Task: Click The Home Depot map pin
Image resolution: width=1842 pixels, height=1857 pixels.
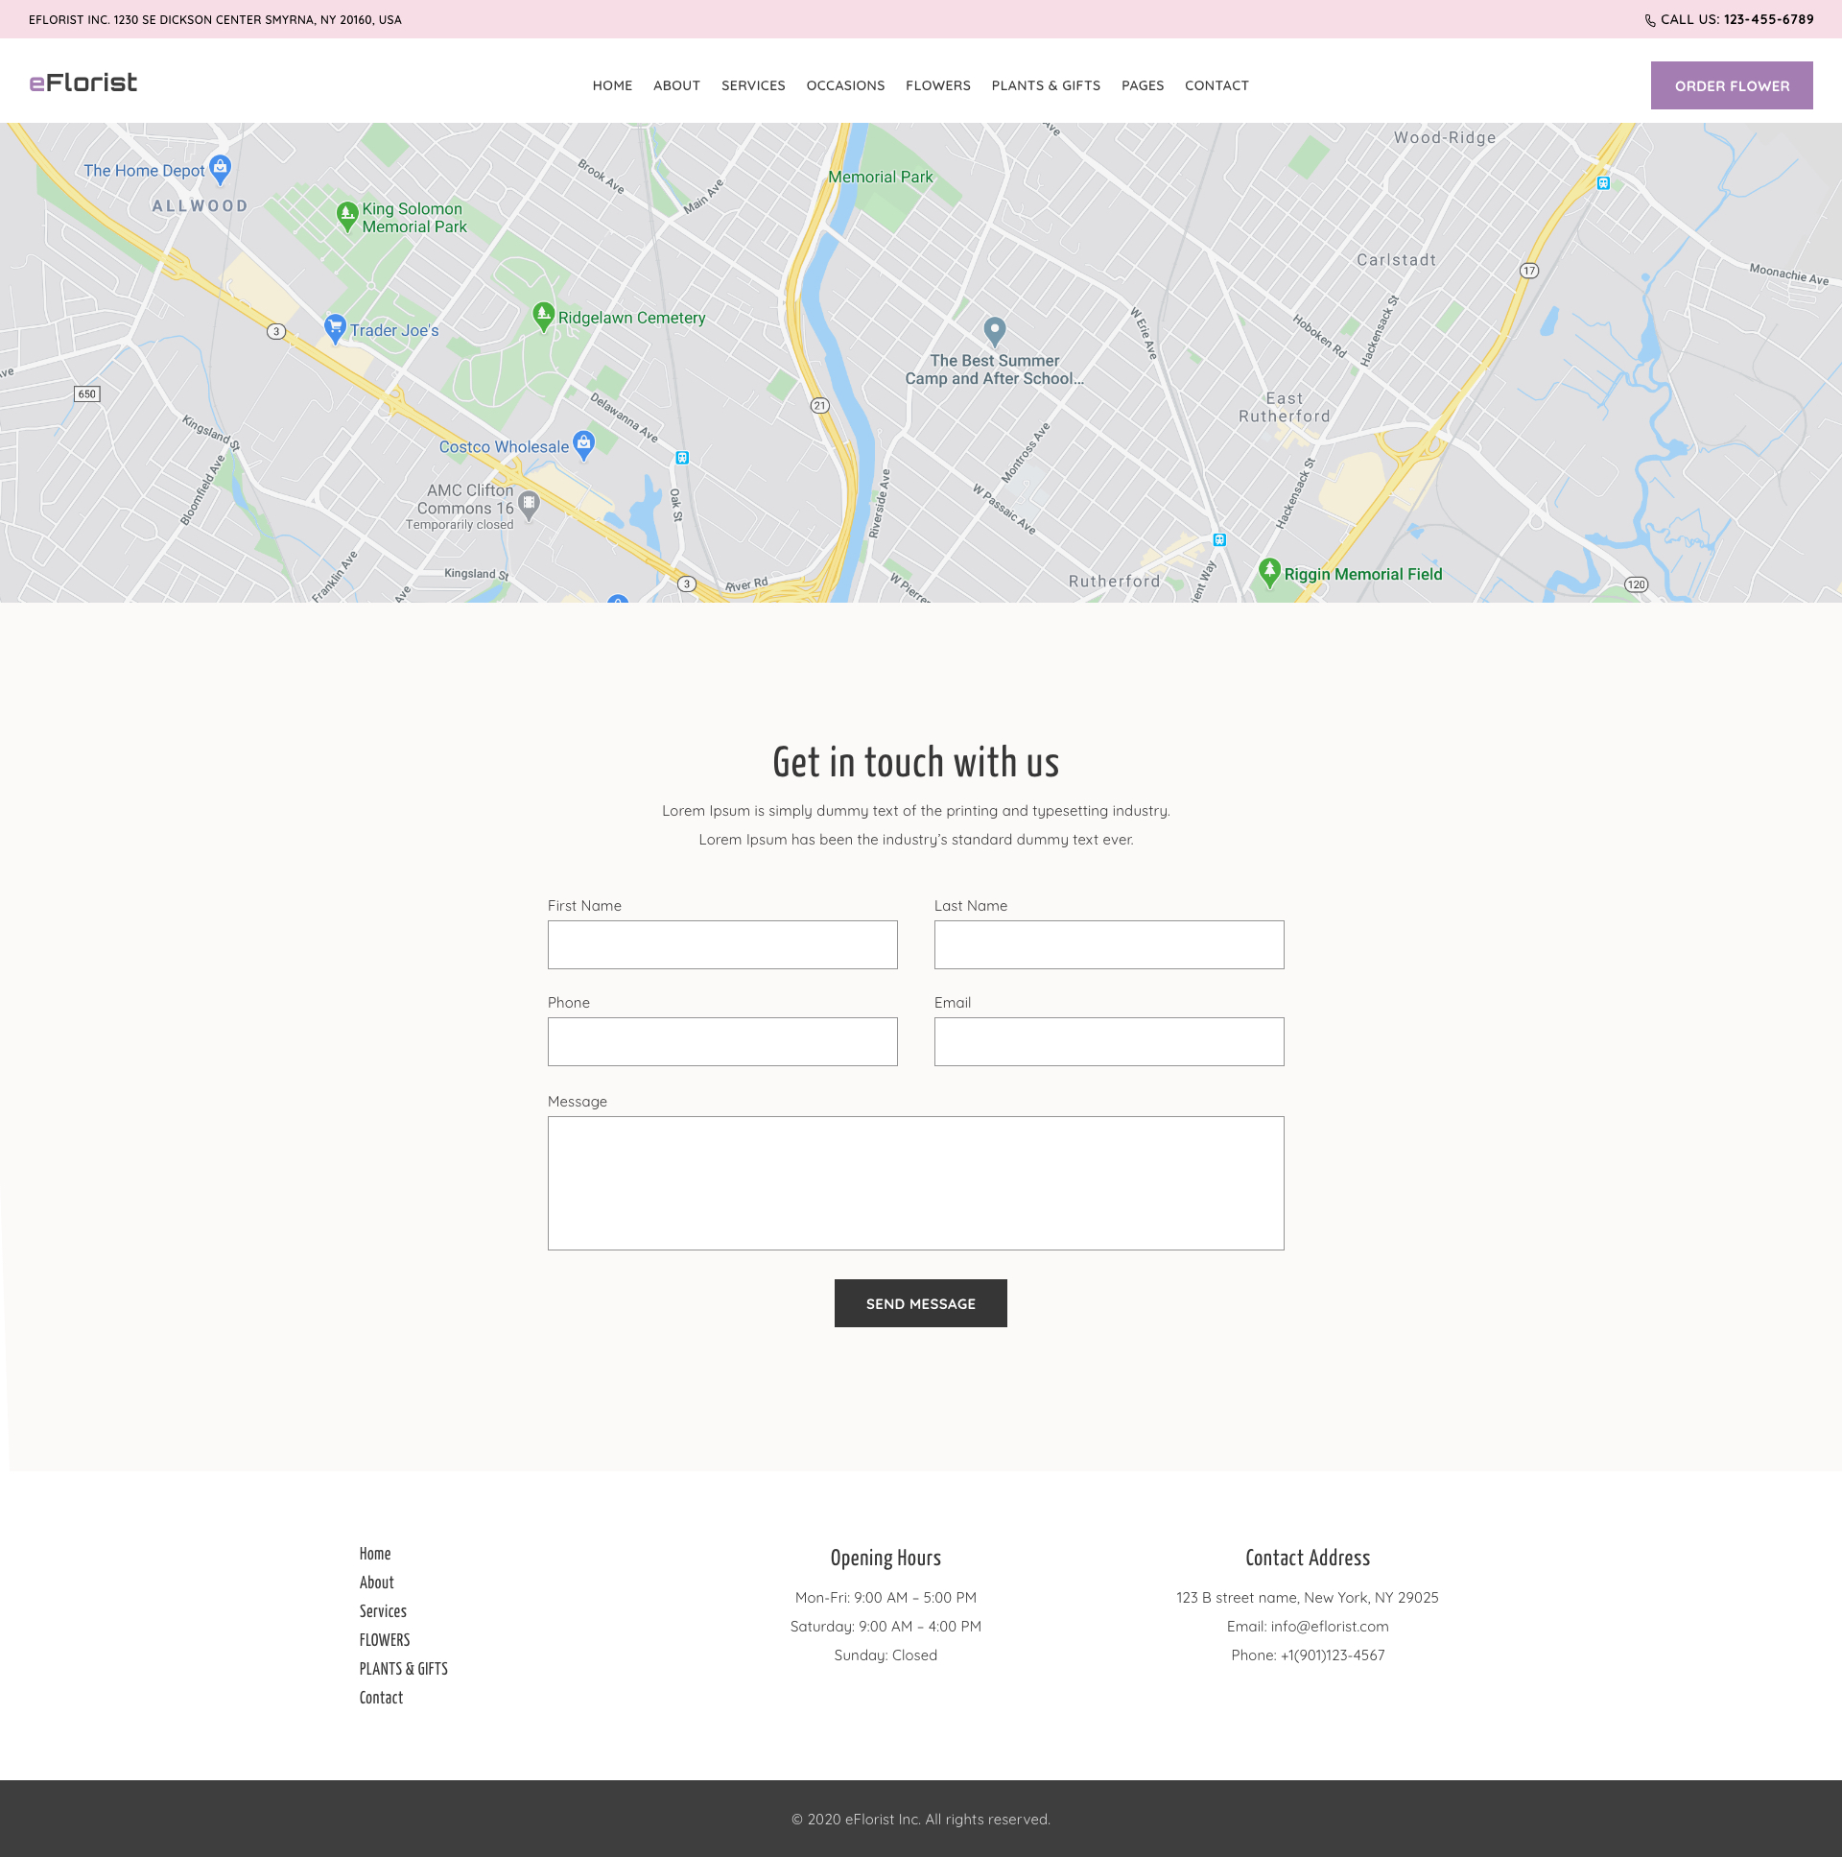Action: pos(220,169)
